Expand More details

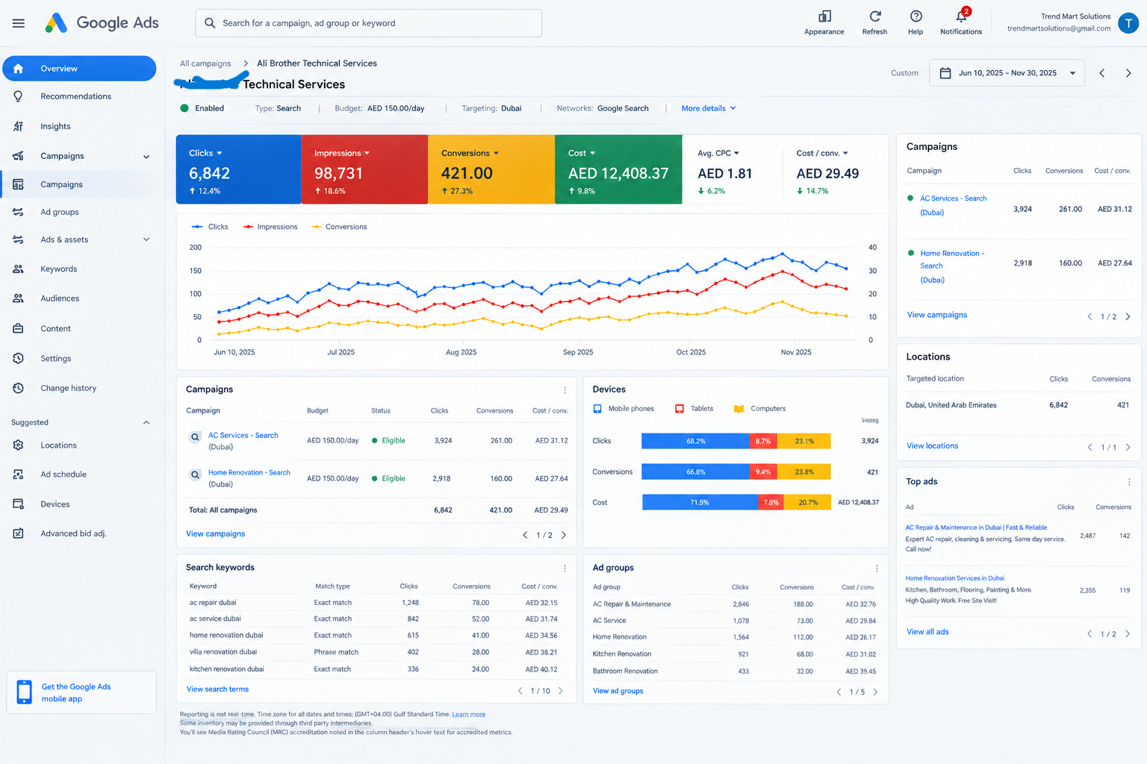coord(709,108)
